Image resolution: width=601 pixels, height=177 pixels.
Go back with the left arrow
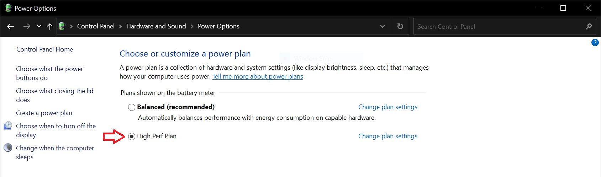11,26
